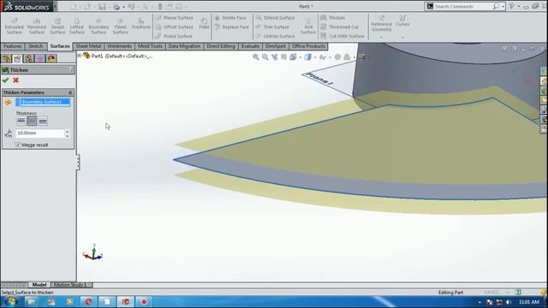The height and width of the screenshot is (308, 548).
Task: Click the Freeform tool
Action: click(x=140, y=24)
